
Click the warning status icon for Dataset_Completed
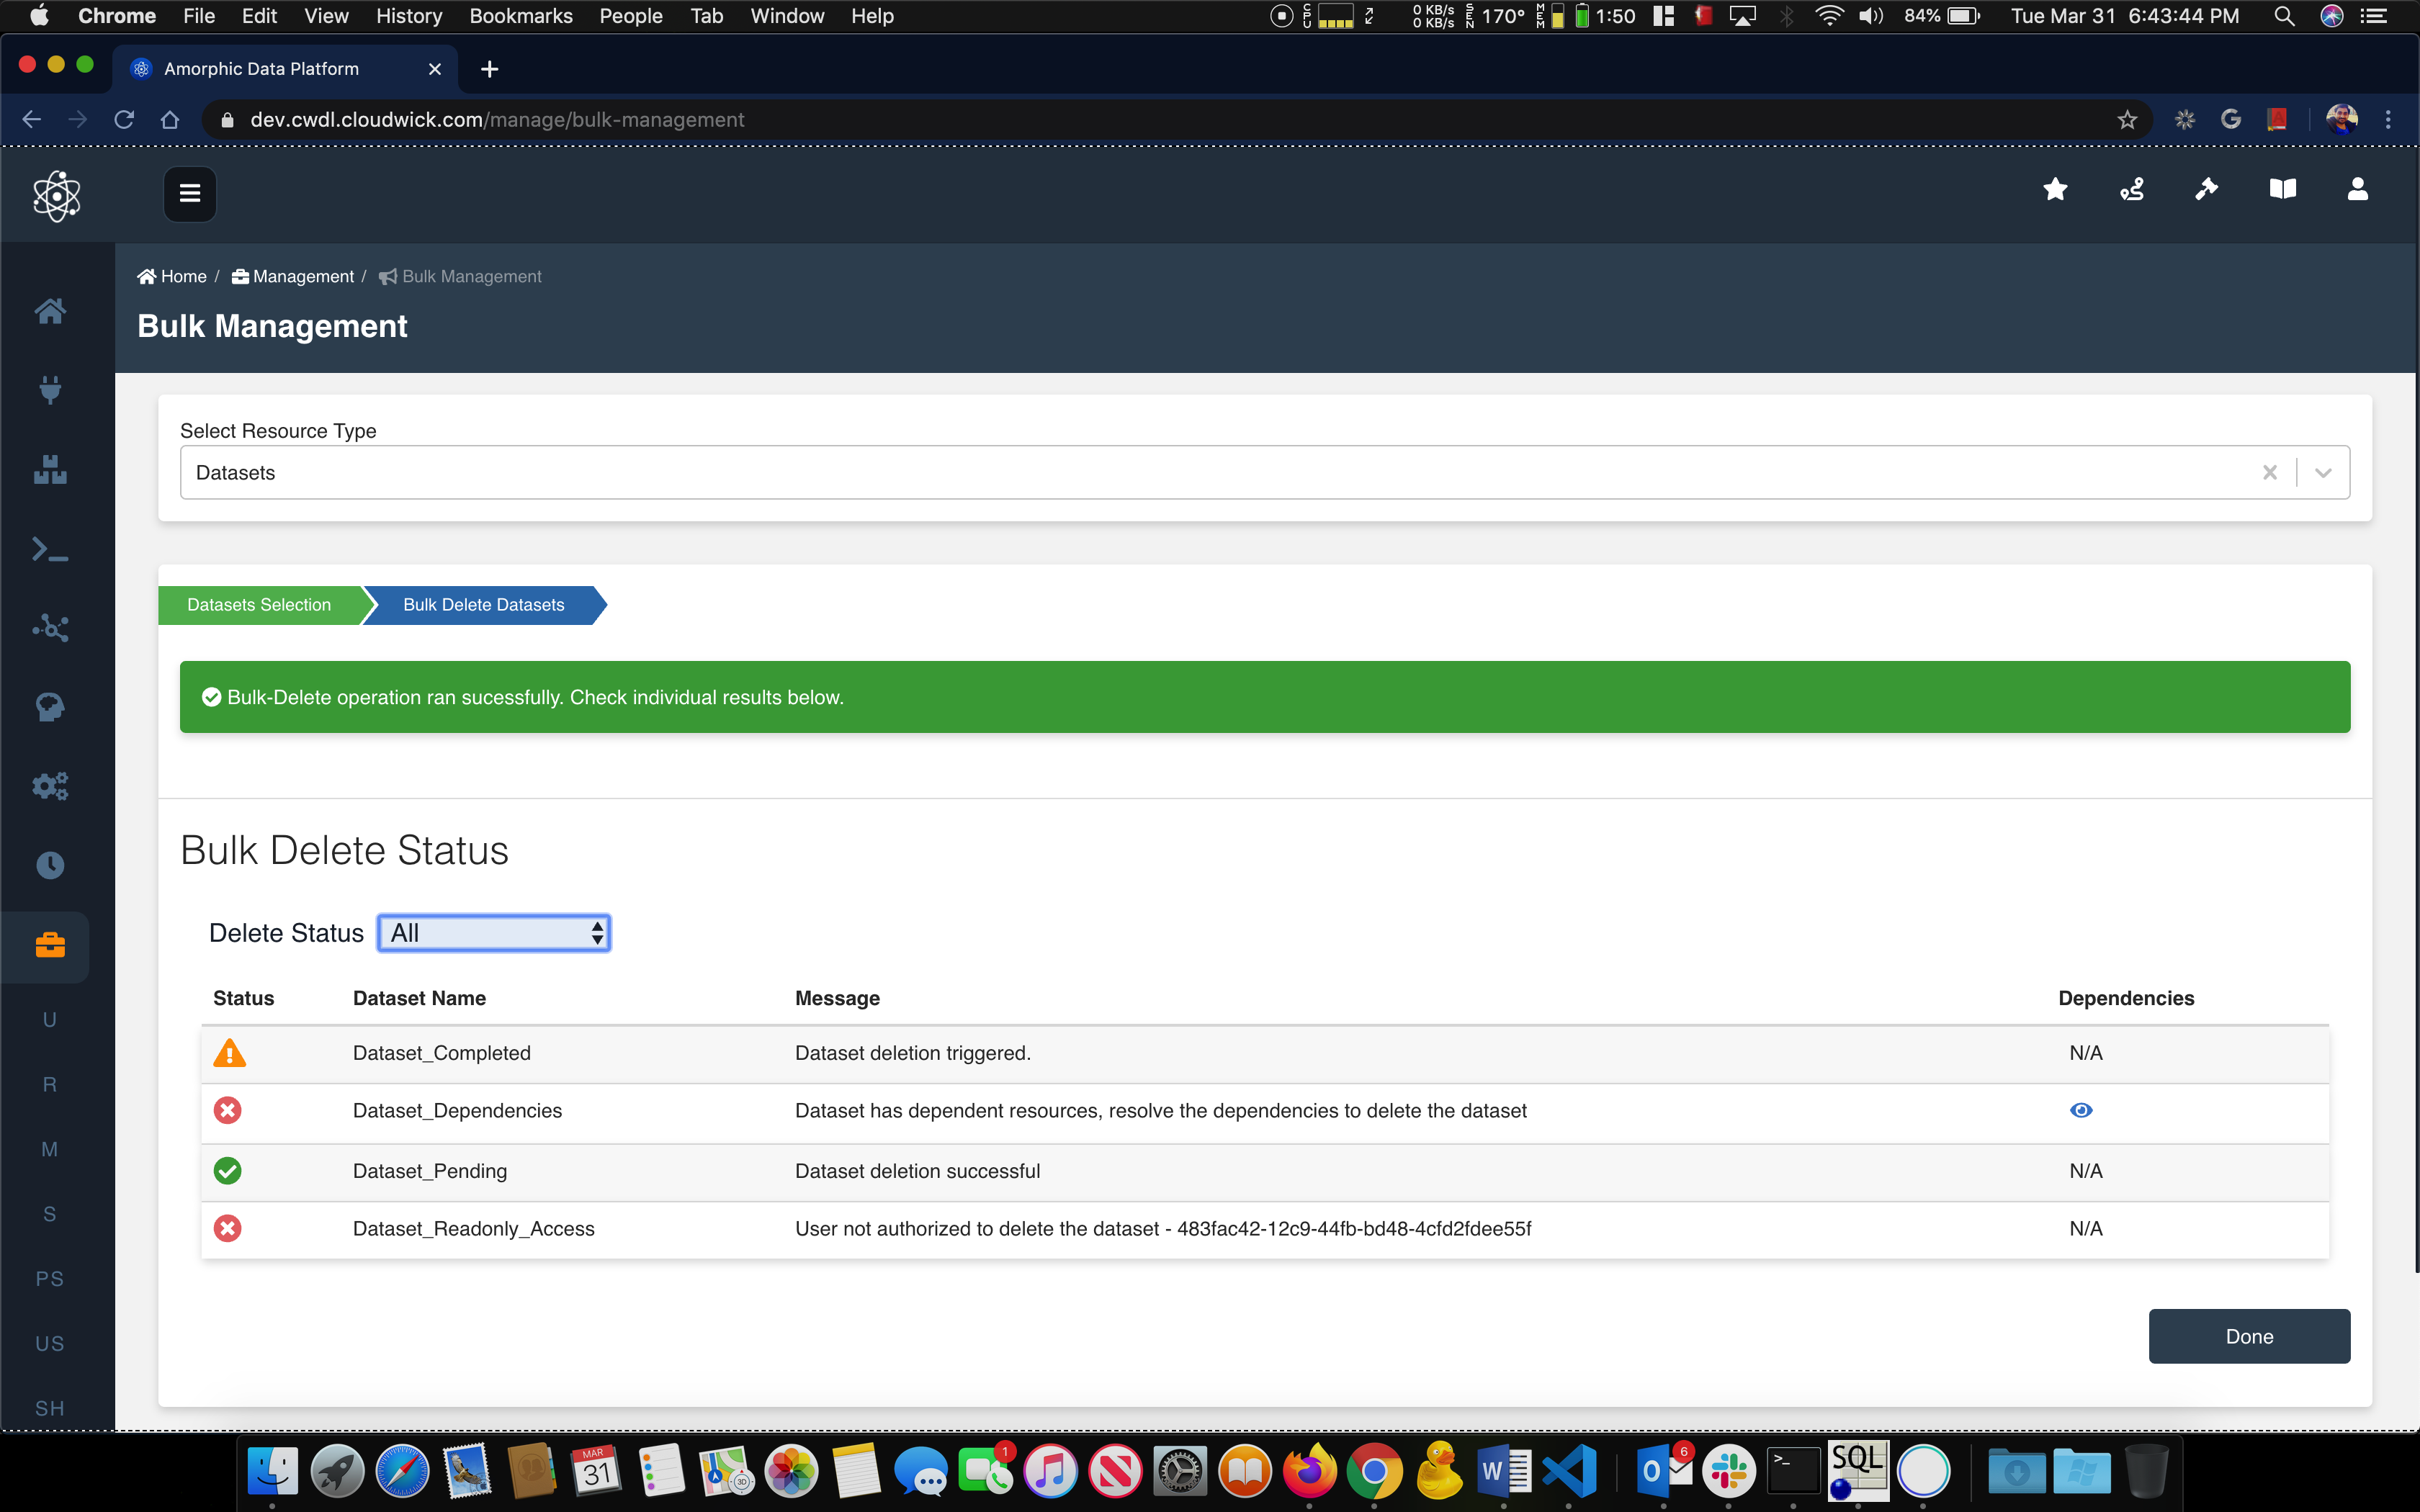pyautogui.click(x=229, y=1053)
